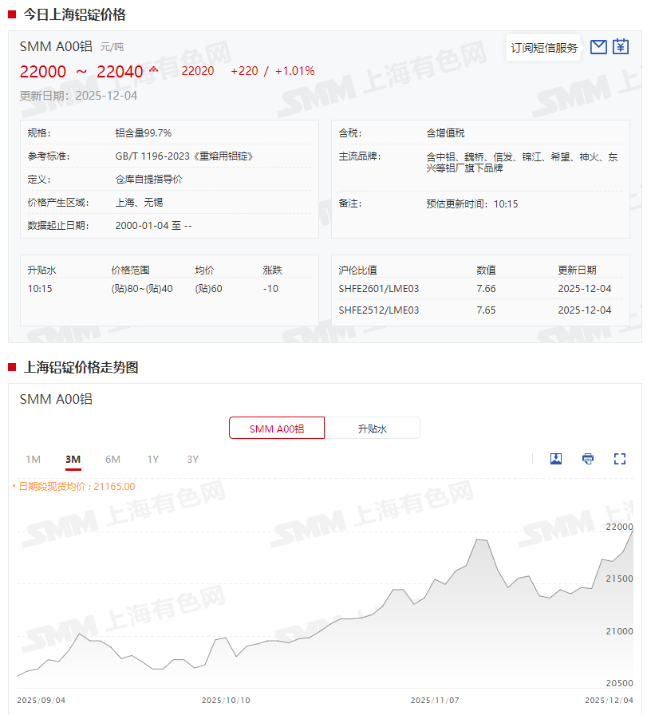Viewport: 647px width, 715px height.
Task: Click the 21500 y-axis label
Action: (619, 579)
